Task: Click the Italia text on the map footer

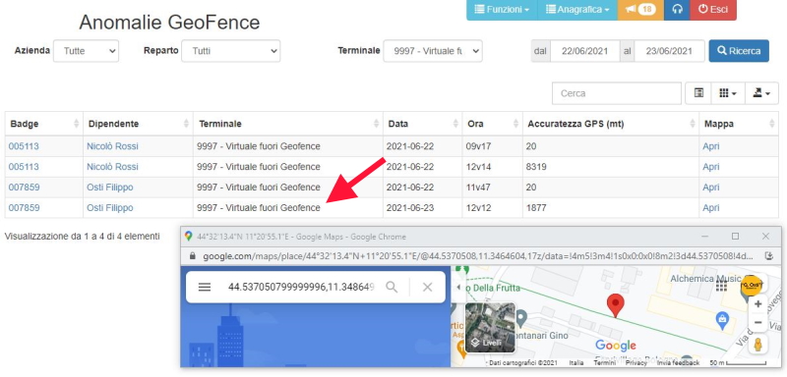Action: pos(576,362)
